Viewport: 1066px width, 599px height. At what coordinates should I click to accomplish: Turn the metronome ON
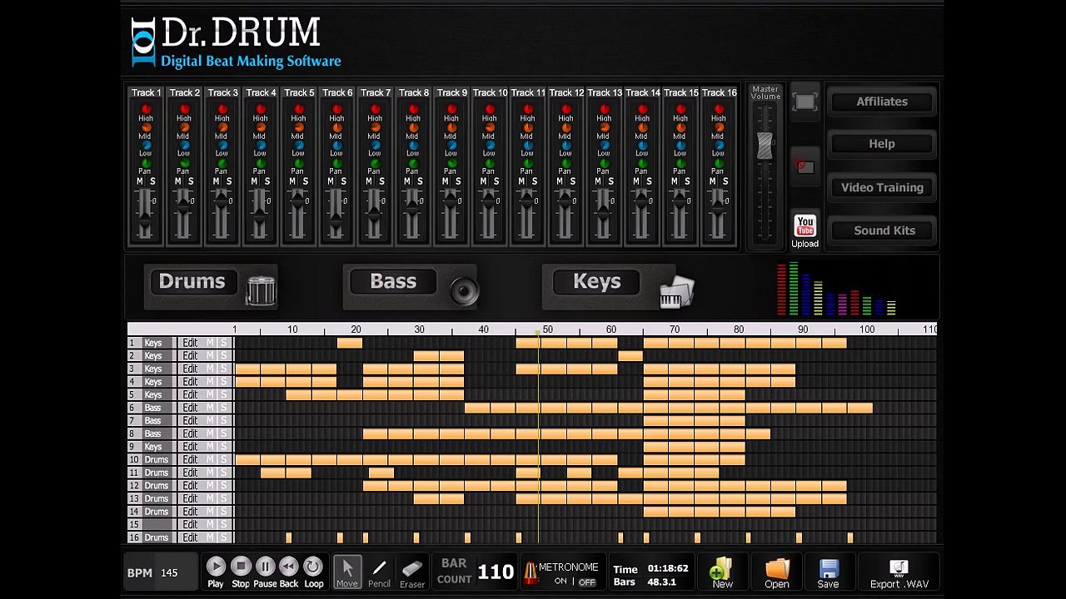coord(560,582)
